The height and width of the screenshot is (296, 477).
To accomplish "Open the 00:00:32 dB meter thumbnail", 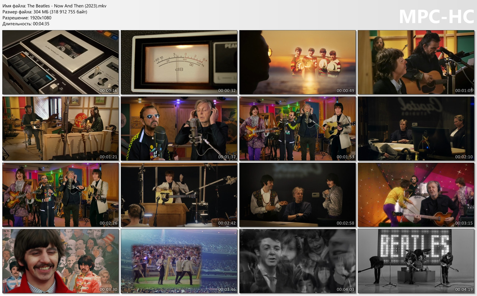I will click(179, 62).
